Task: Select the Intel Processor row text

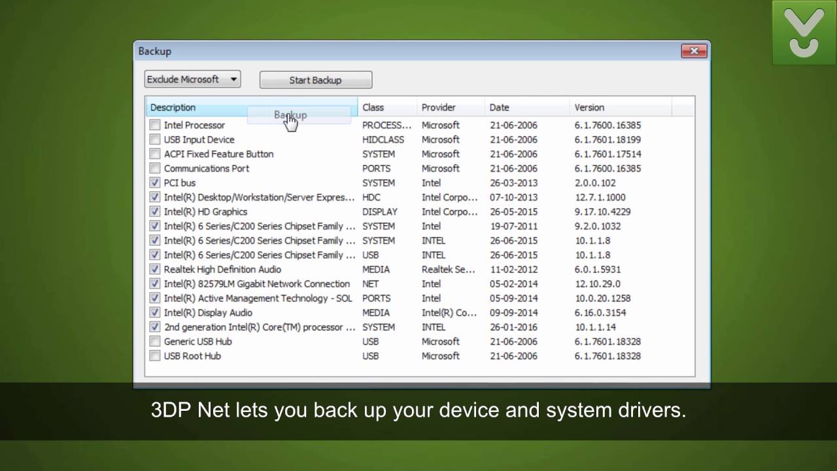Action: click(194, 125)
